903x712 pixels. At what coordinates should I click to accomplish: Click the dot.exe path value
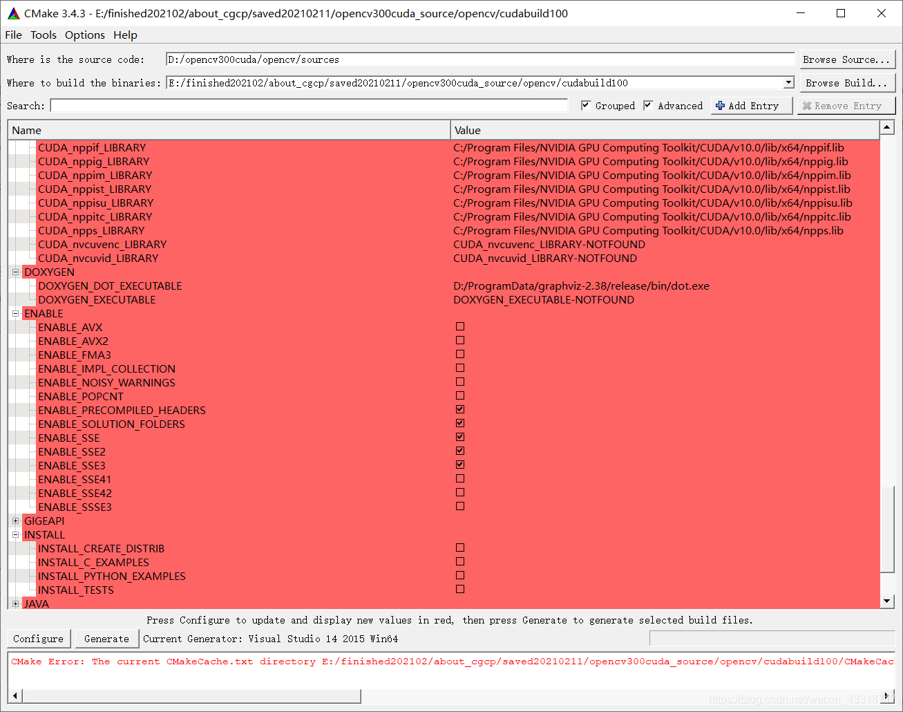[581, 285]
